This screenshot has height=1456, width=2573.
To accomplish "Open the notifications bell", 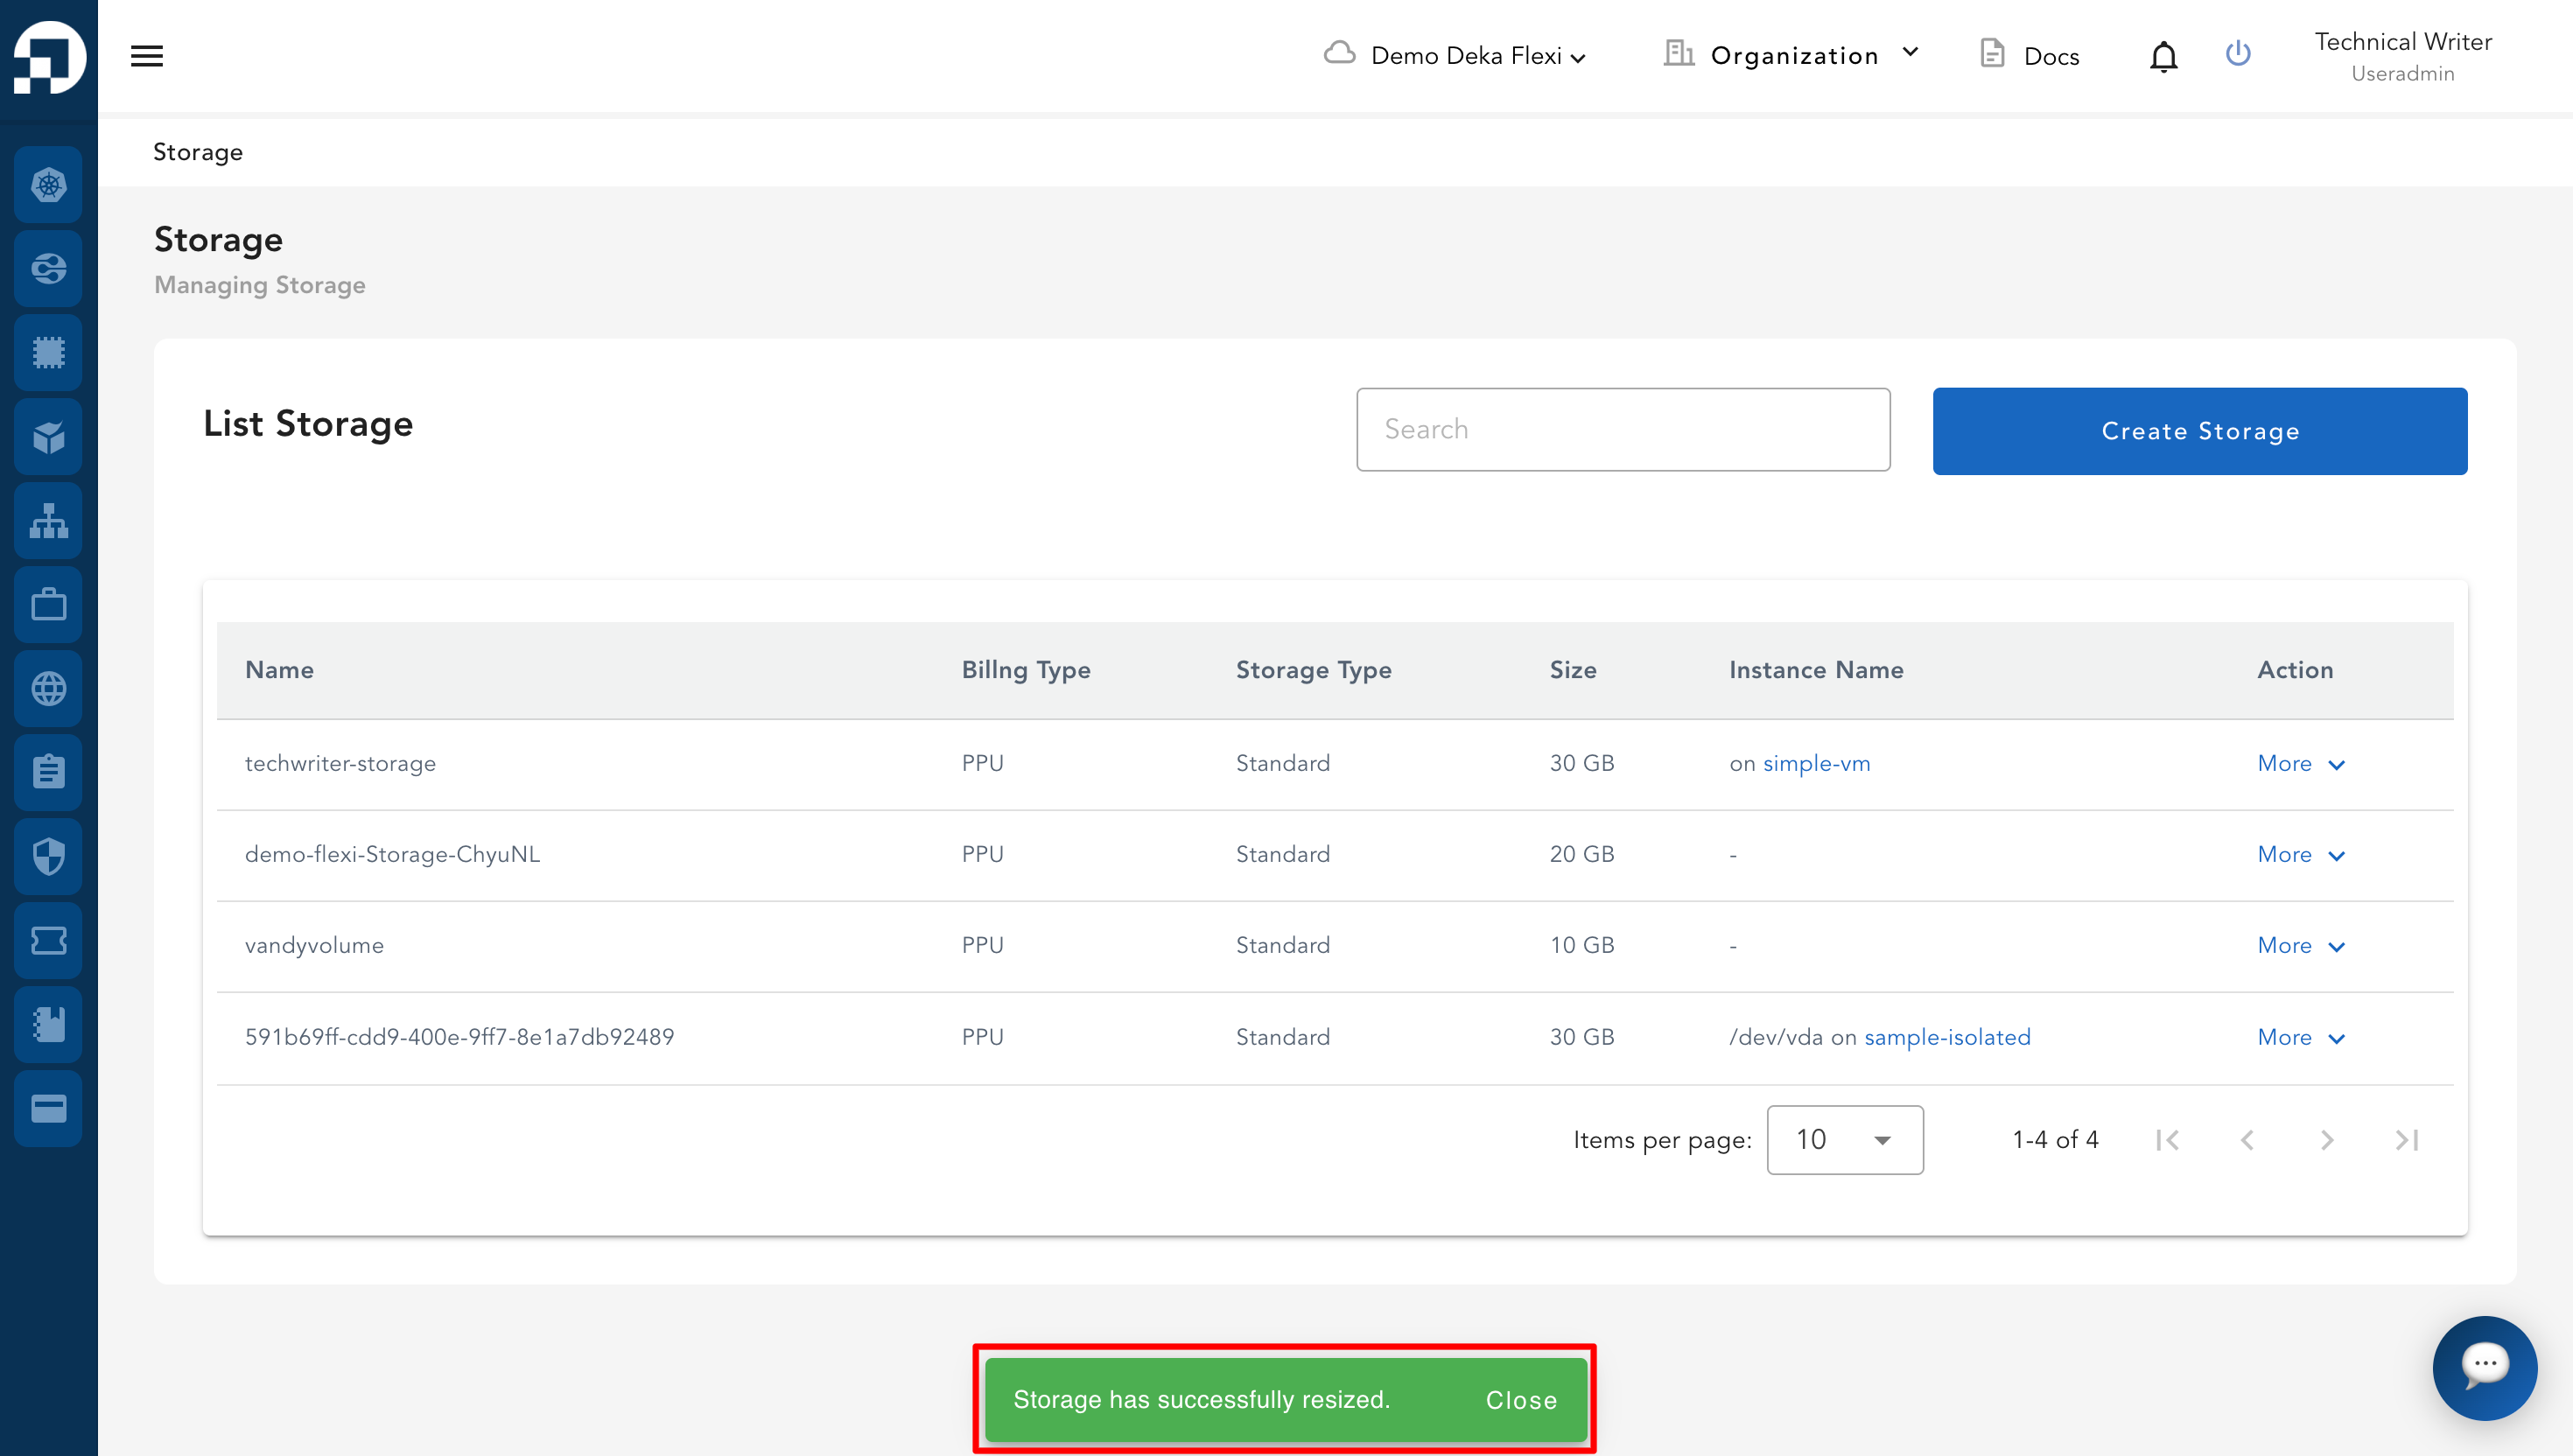I will 2163,56.
